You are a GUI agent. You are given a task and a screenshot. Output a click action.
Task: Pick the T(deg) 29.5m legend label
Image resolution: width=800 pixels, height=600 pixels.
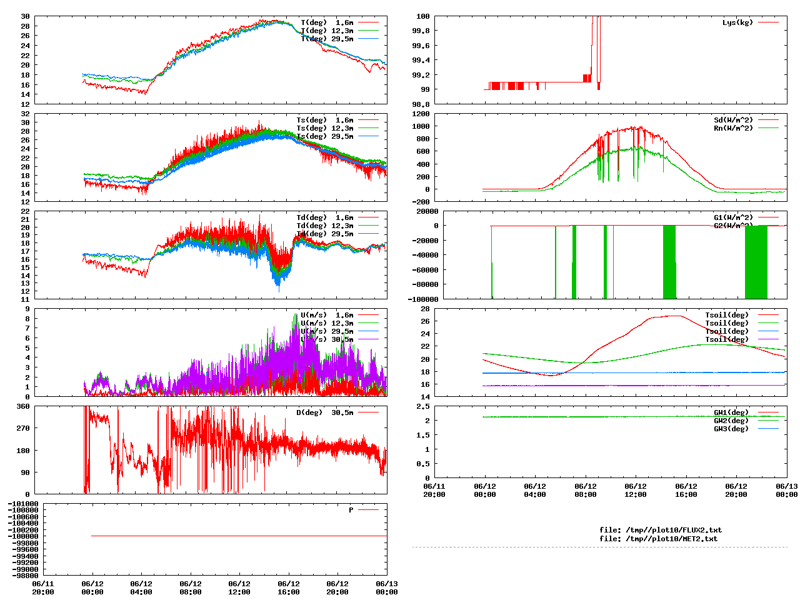[x=327, y=39]
